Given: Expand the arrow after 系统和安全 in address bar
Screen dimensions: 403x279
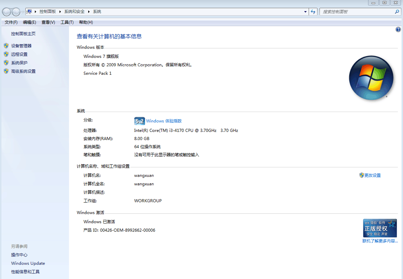Looking at the screenshot, I should point(89,11).
